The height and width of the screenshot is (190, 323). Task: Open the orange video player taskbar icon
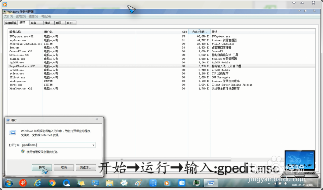tap(167, 183)
